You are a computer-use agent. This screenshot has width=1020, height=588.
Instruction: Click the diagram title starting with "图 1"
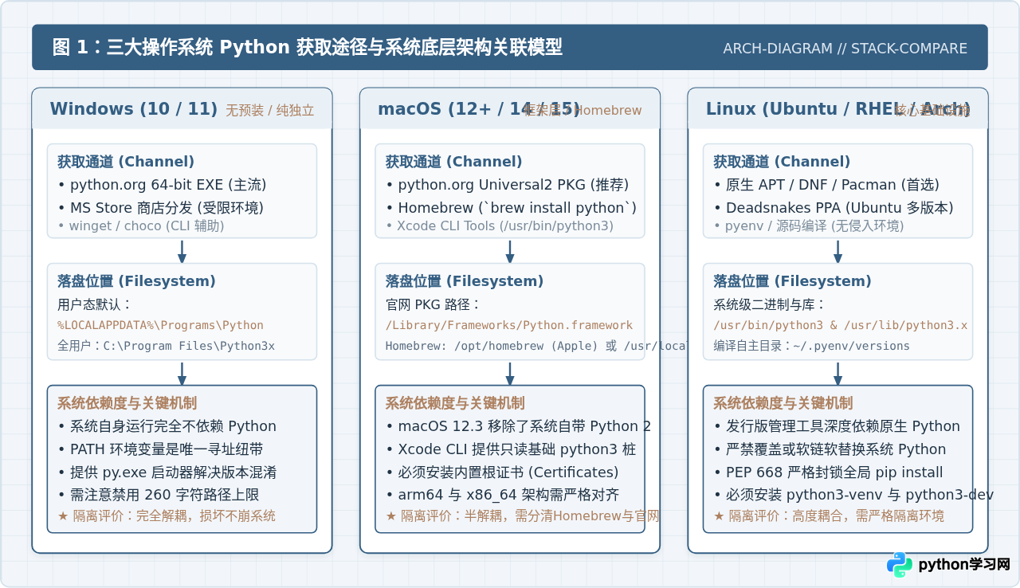pyautogui.click(x=307, y=48)
